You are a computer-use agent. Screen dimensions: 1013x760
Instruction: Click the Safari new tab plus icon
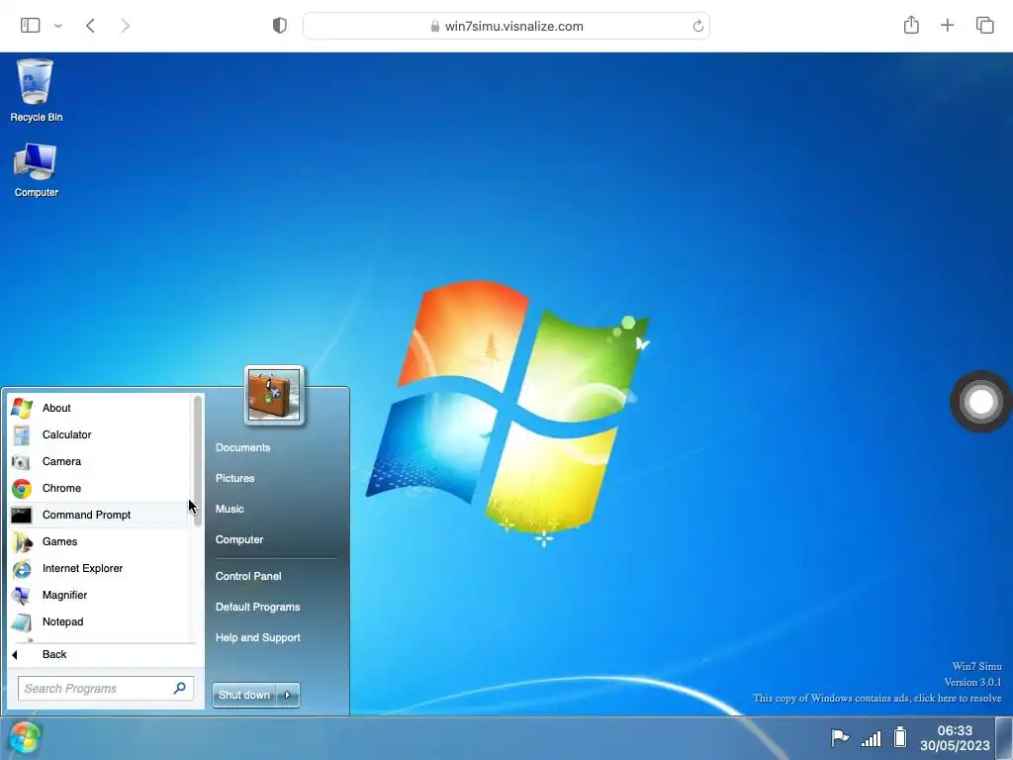click(x=947, y=25)
